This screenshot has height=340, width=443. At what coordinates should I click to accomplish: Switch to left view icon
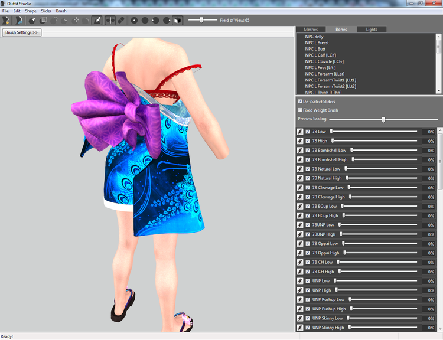pyautogui.click(x=156, y=20)
